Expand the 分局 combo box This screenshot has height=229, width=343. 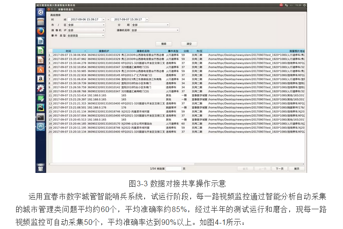(150, 25)
